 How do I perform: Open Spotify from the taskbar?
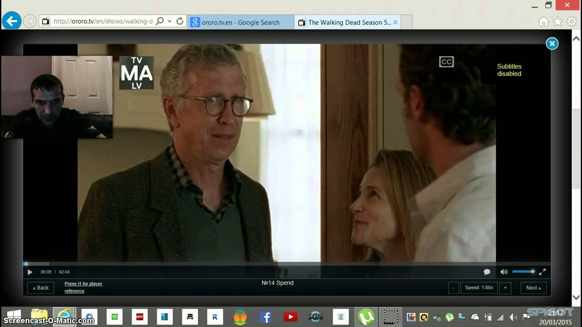pyautogui.click(x=115, y=317)
